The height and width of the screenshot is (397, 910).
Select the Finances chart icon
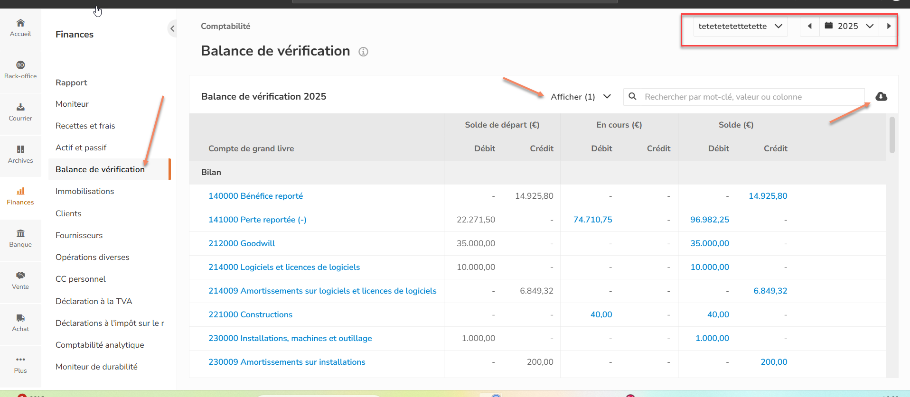pos(20,191)
